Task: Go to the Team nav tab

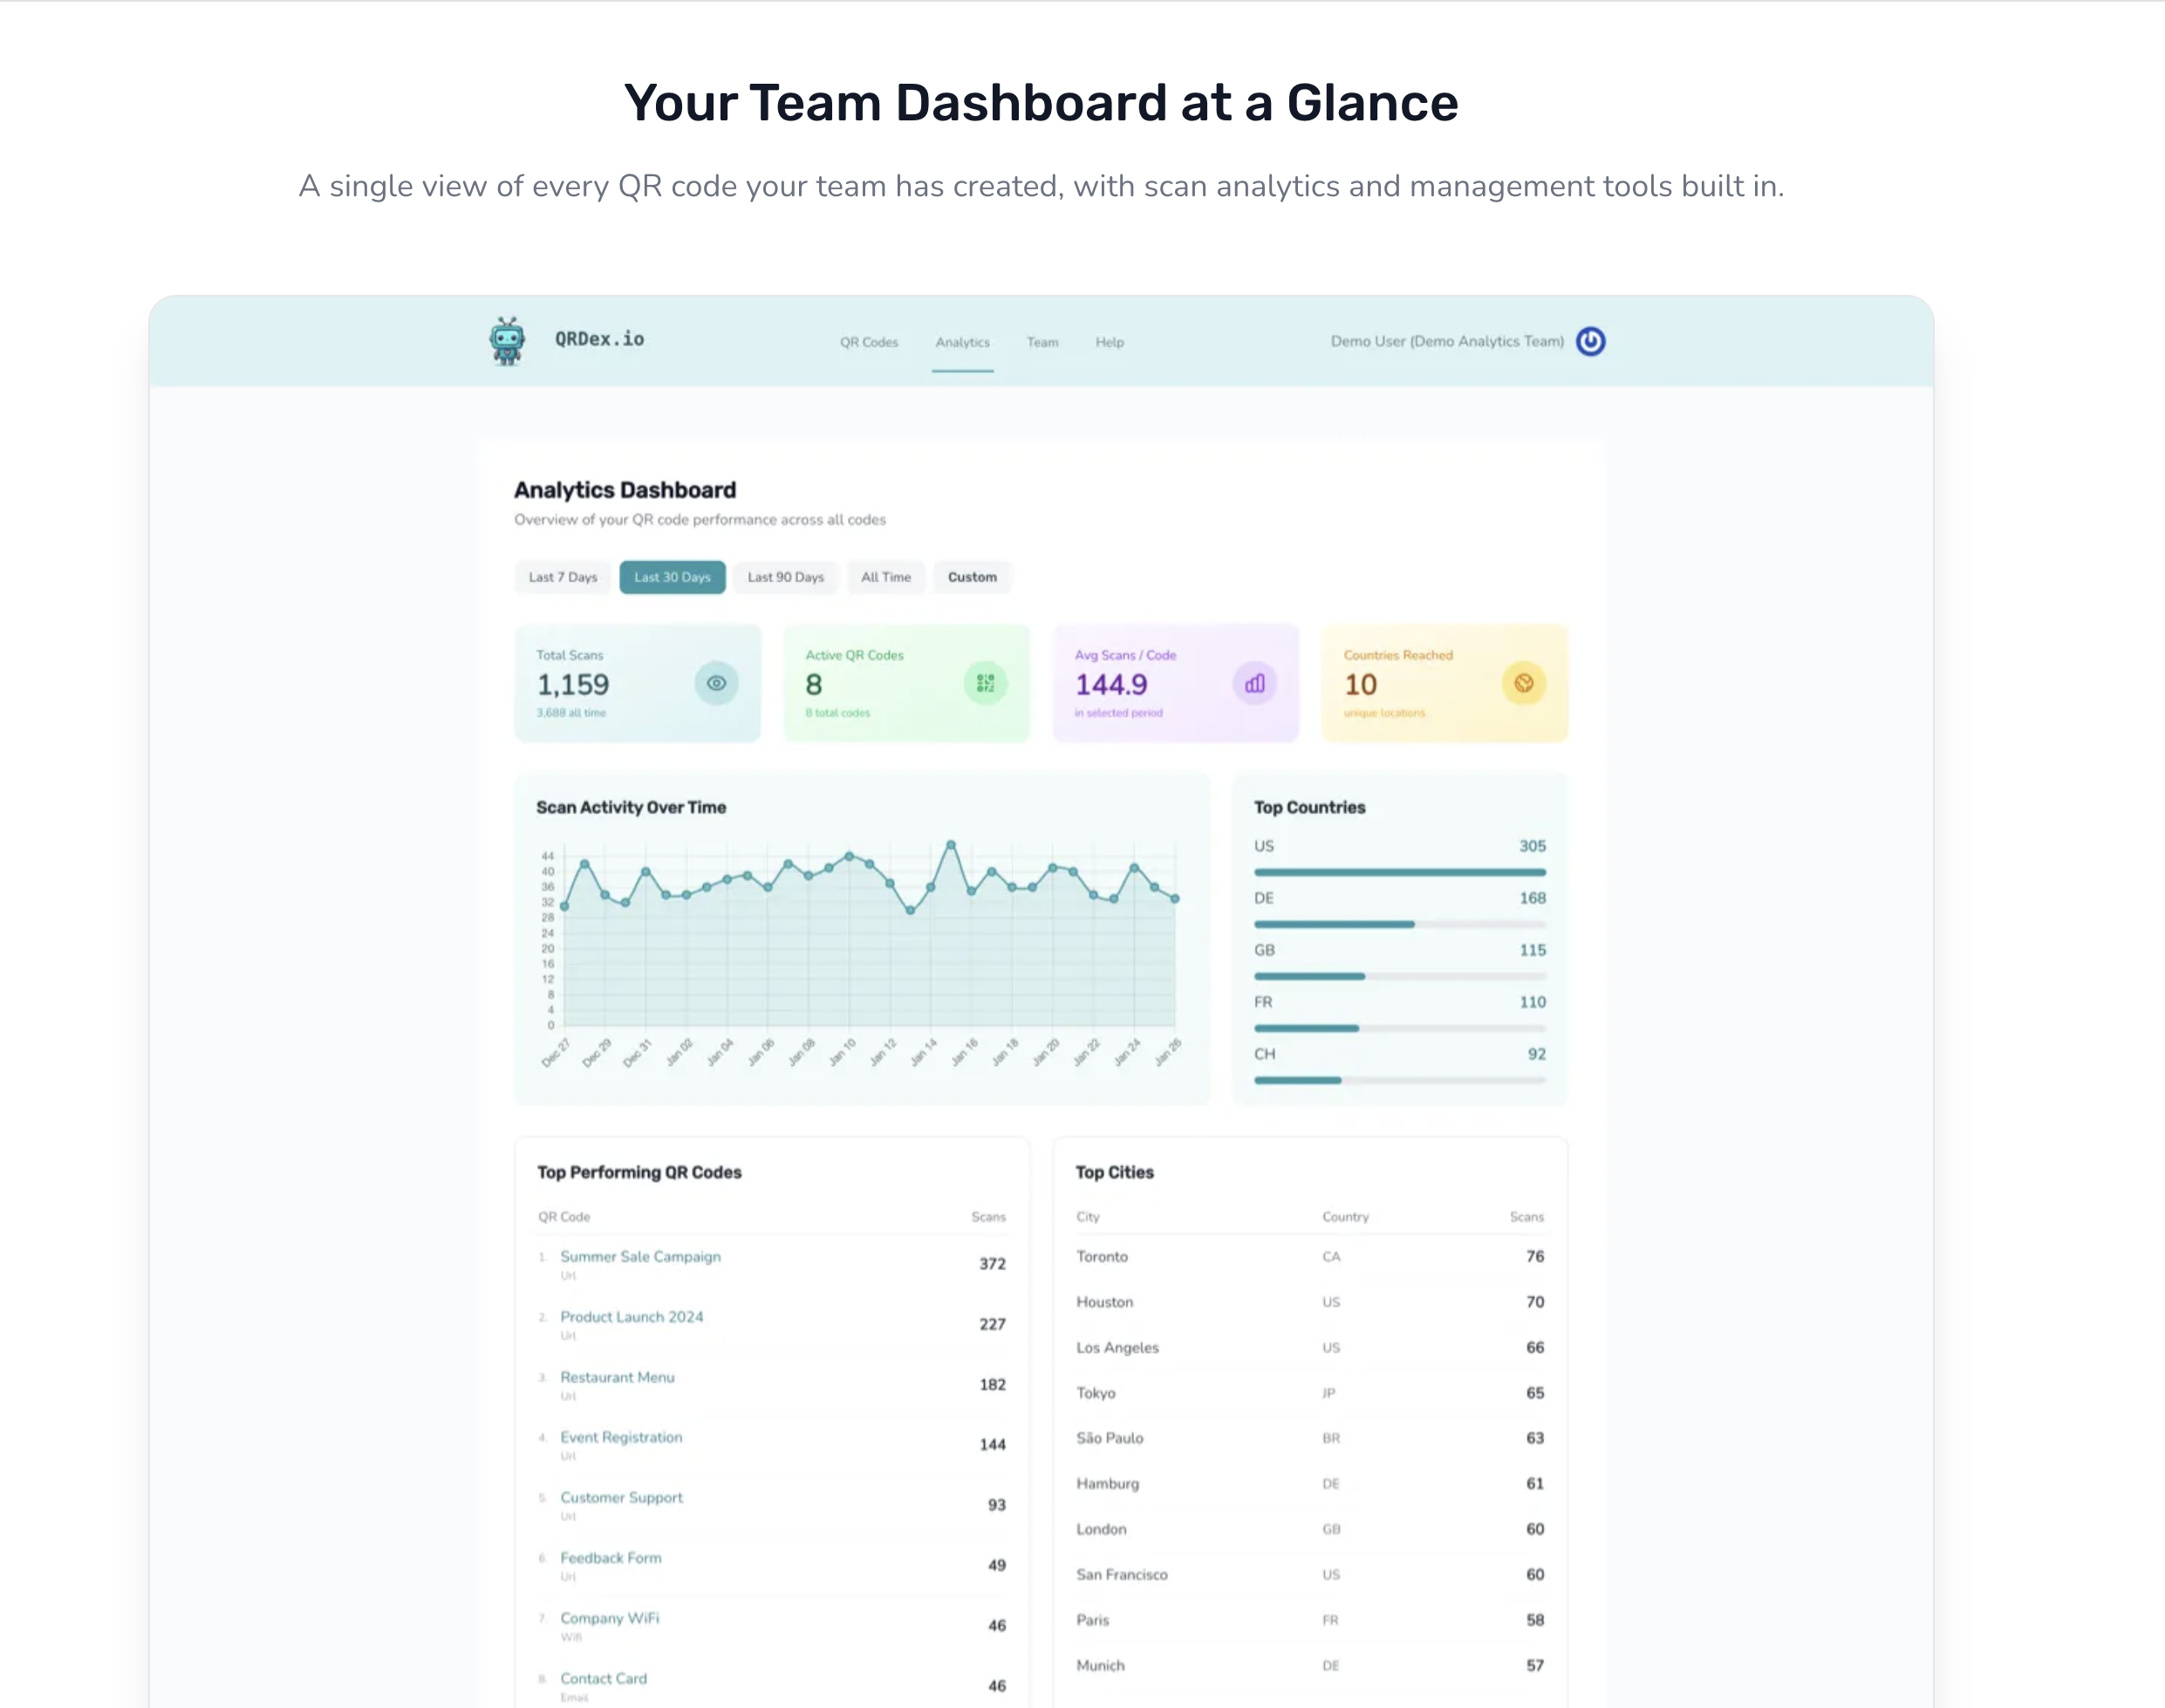Action: pos(1042,342)
